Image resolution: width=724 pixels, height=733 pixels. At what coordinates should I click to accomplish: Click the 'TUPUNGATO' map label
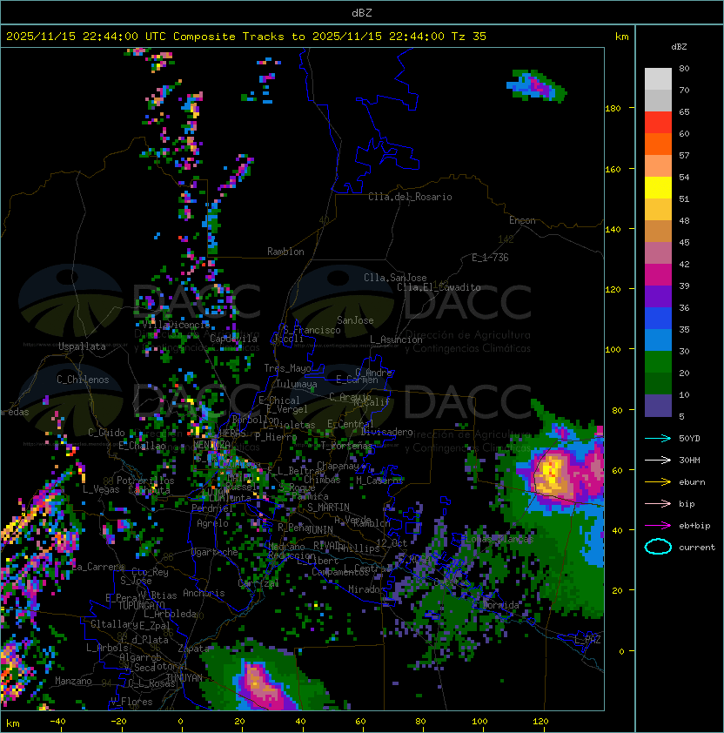[x=141, y=606]
